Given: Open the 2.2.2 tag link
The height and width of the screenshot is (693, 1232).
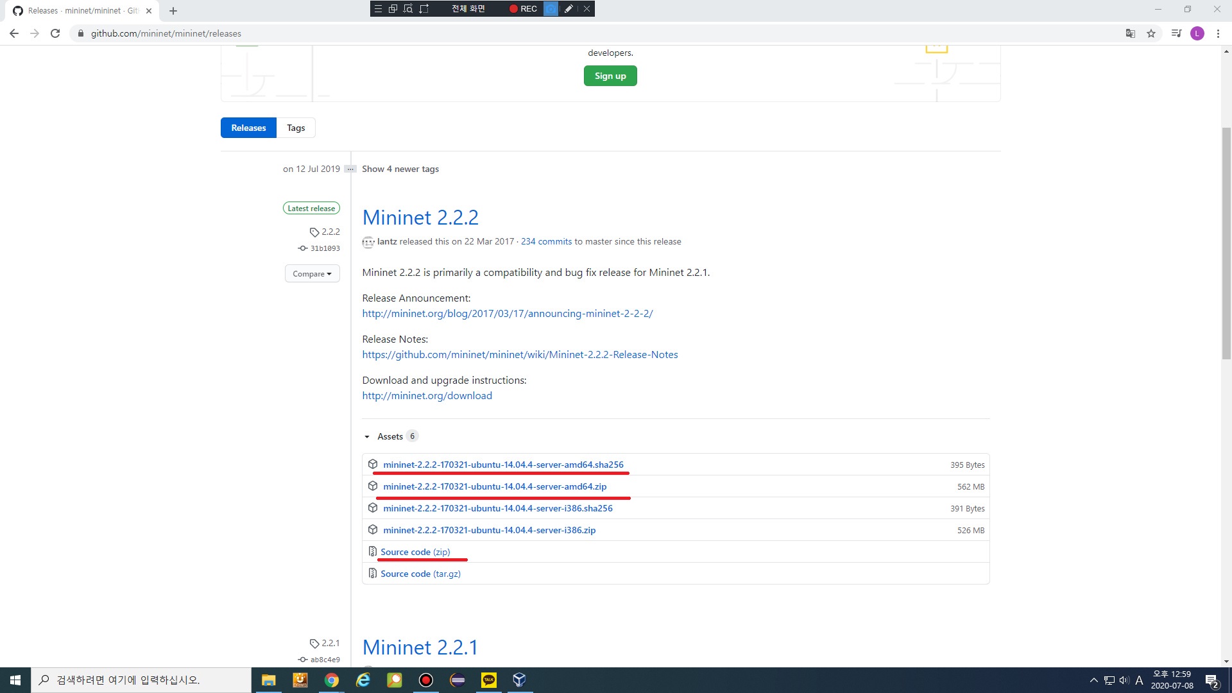Looking at the screenshot, I should tap(325, 232).
